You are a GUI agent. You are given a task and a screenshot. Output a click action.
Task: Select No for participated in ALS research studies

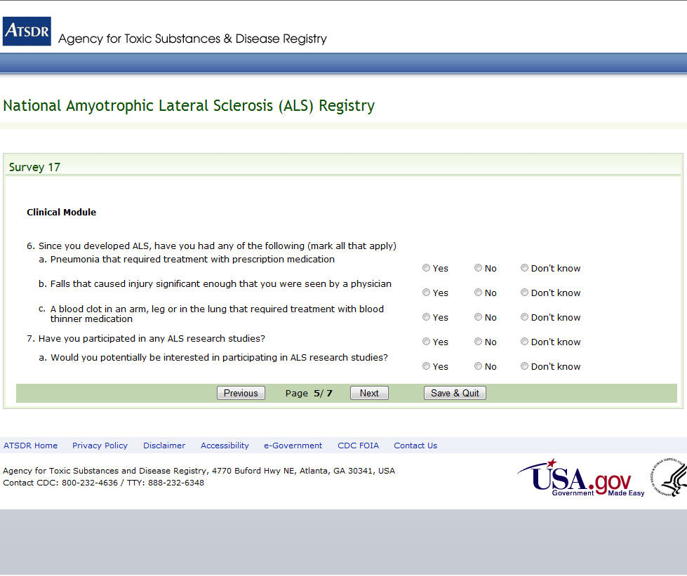[x=478, y=342]
